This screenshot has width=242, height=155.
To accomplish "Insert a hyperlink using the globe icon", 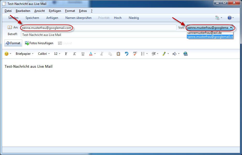I will click(x=186, y=53).
